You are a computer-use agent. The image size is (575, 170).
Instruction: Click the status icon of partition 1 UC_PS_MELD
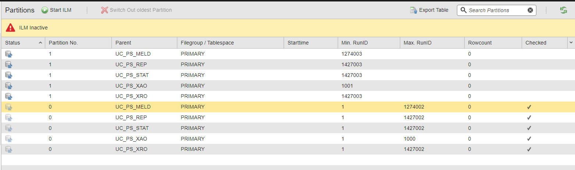pyautogui.click(x=8, y=54)
